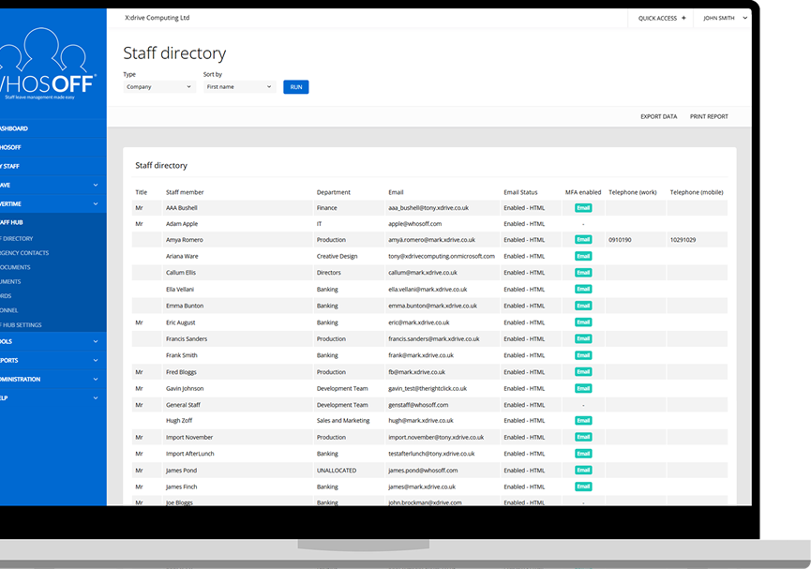This screenshot has width=811, height=569.
Task: Click the MFA Email badge for AAA Bushell
Action: [583, 208]
